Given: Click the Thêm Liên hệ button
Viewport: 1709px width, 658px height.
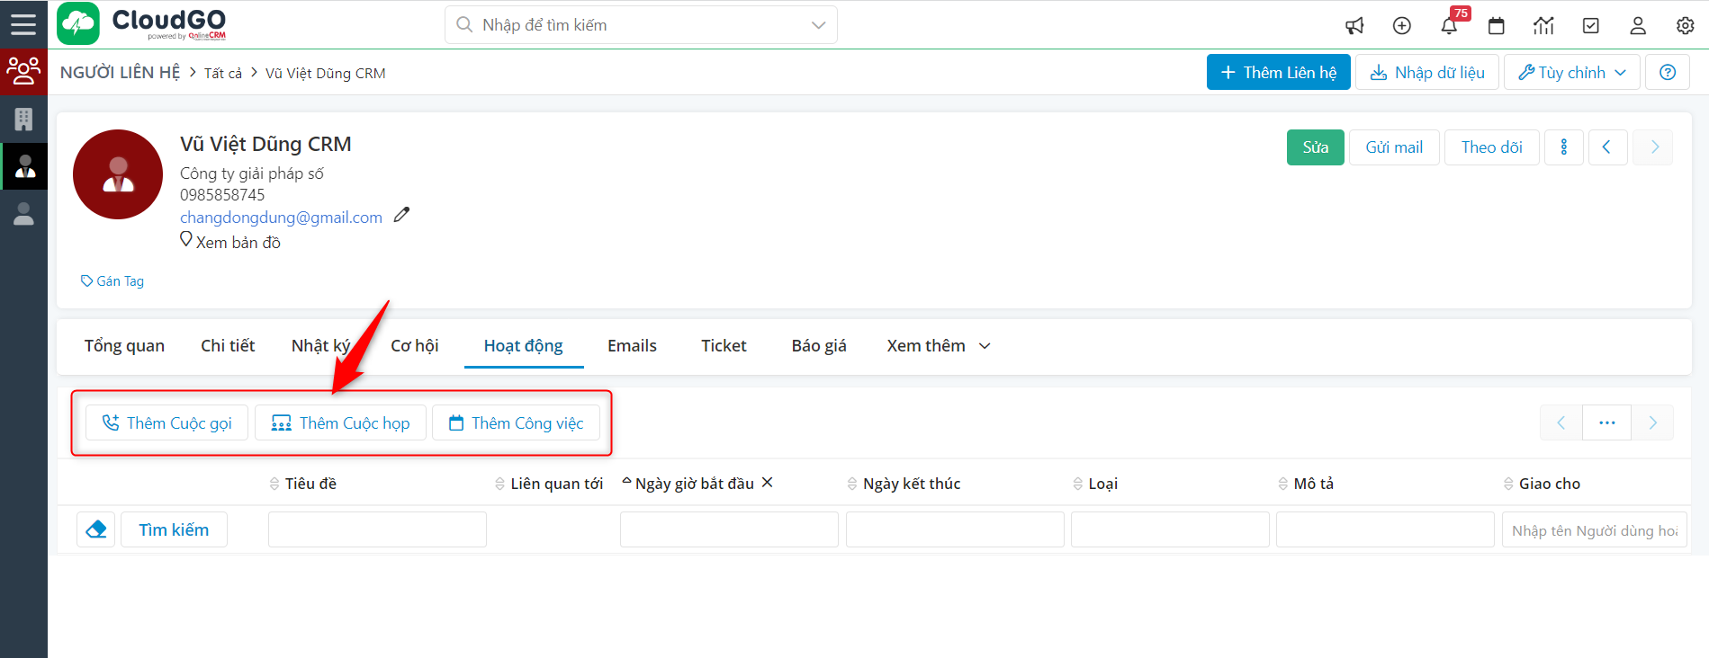Looking at the screenshot, I should pyautogui.click(x=1279, y=72).
